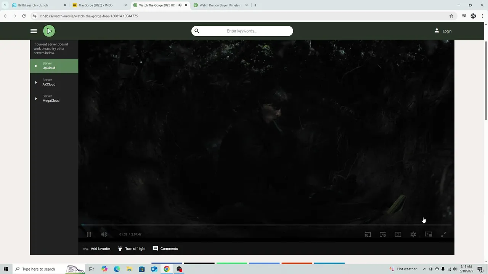Skip the video forward 10 seconds

click(x=383, y=234)
